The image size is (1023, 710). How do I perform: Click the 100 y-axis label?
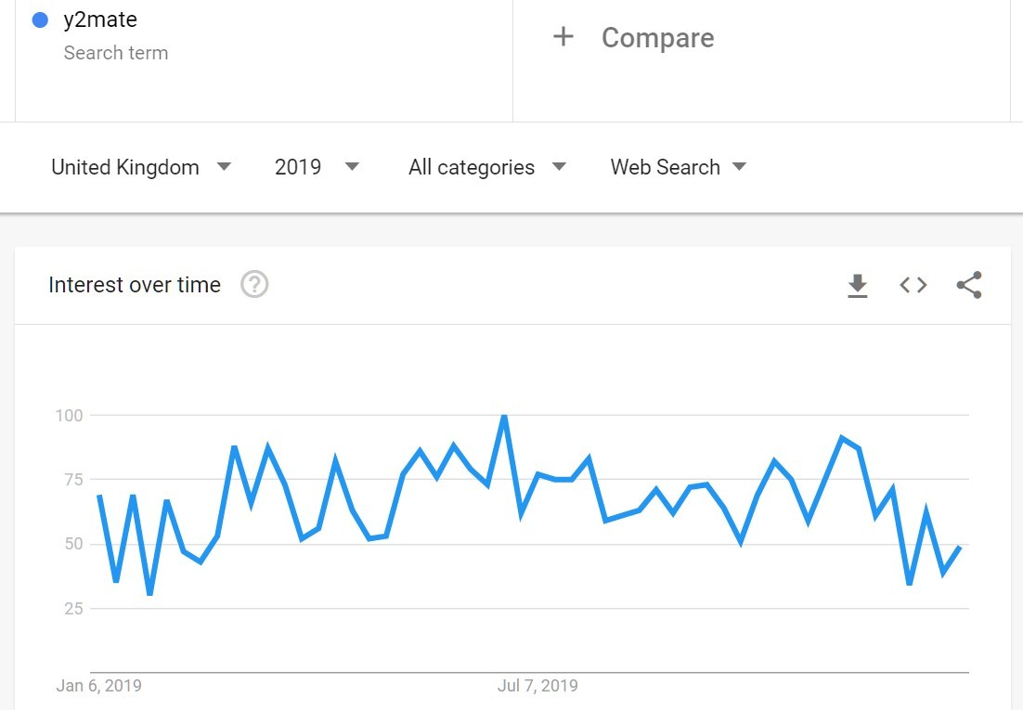click(x=69, y=416)
